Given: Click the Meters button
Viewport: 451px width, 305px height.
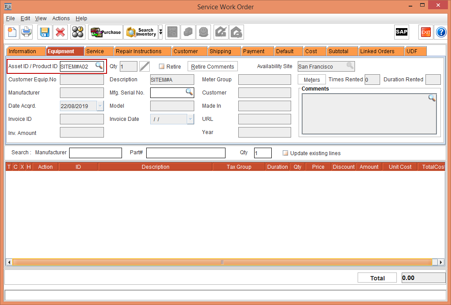Looking at the screenshot, I should [312, 80].
